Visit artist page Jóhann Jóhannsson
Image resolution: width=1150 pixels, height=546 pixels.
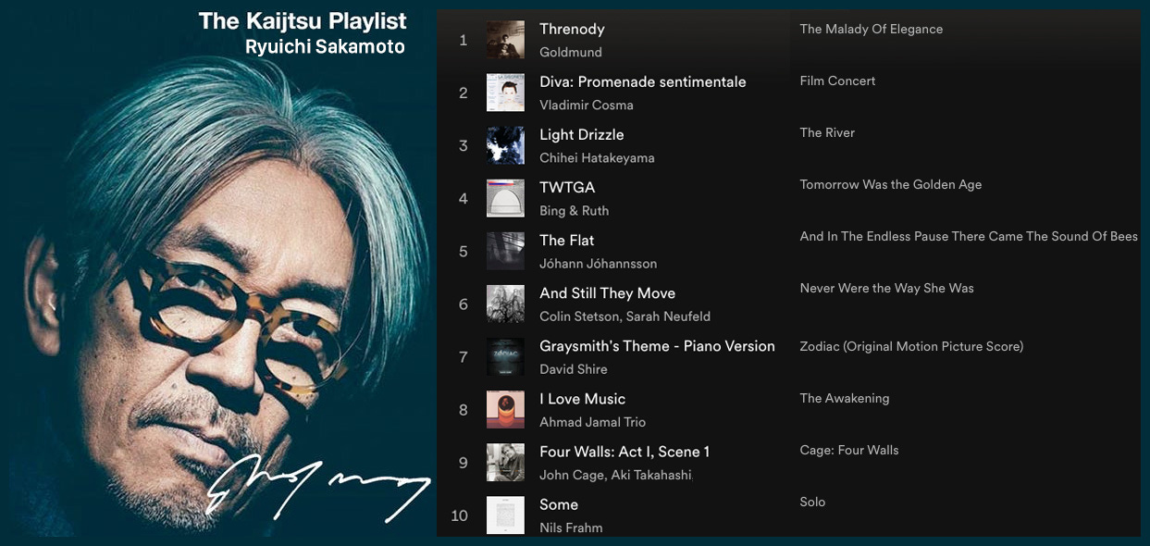599,263
